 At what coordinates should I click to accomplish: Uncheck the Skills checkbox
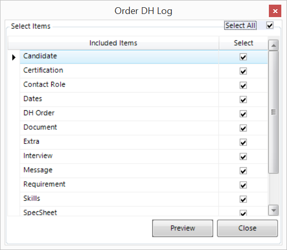[x=243, y=199]
